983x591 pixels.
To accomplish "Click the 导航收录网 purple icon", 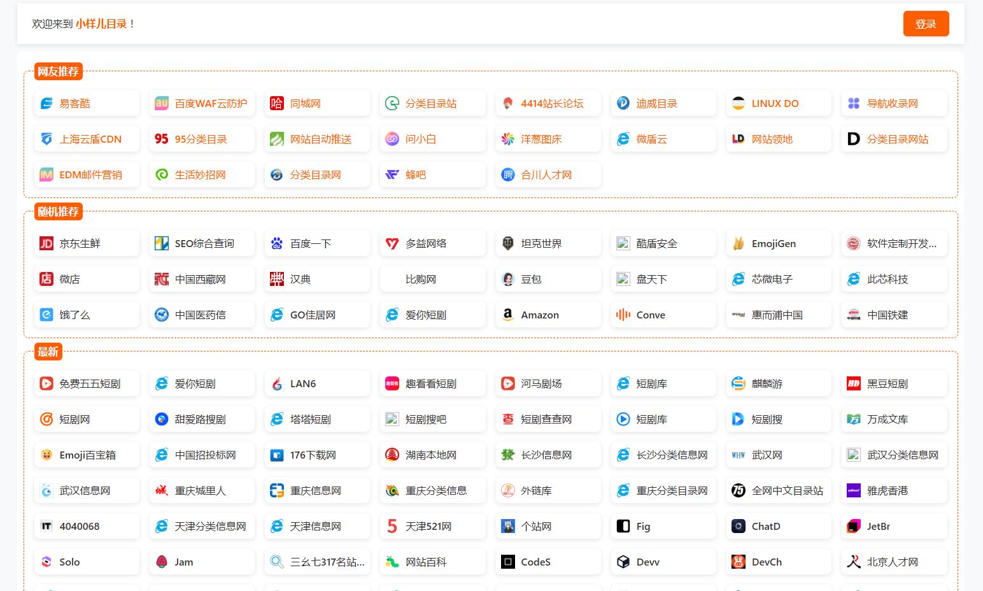I will point(854,103).
